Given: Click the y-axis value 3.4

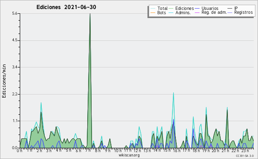Looking at the screenshot, I should pos(15,67).
